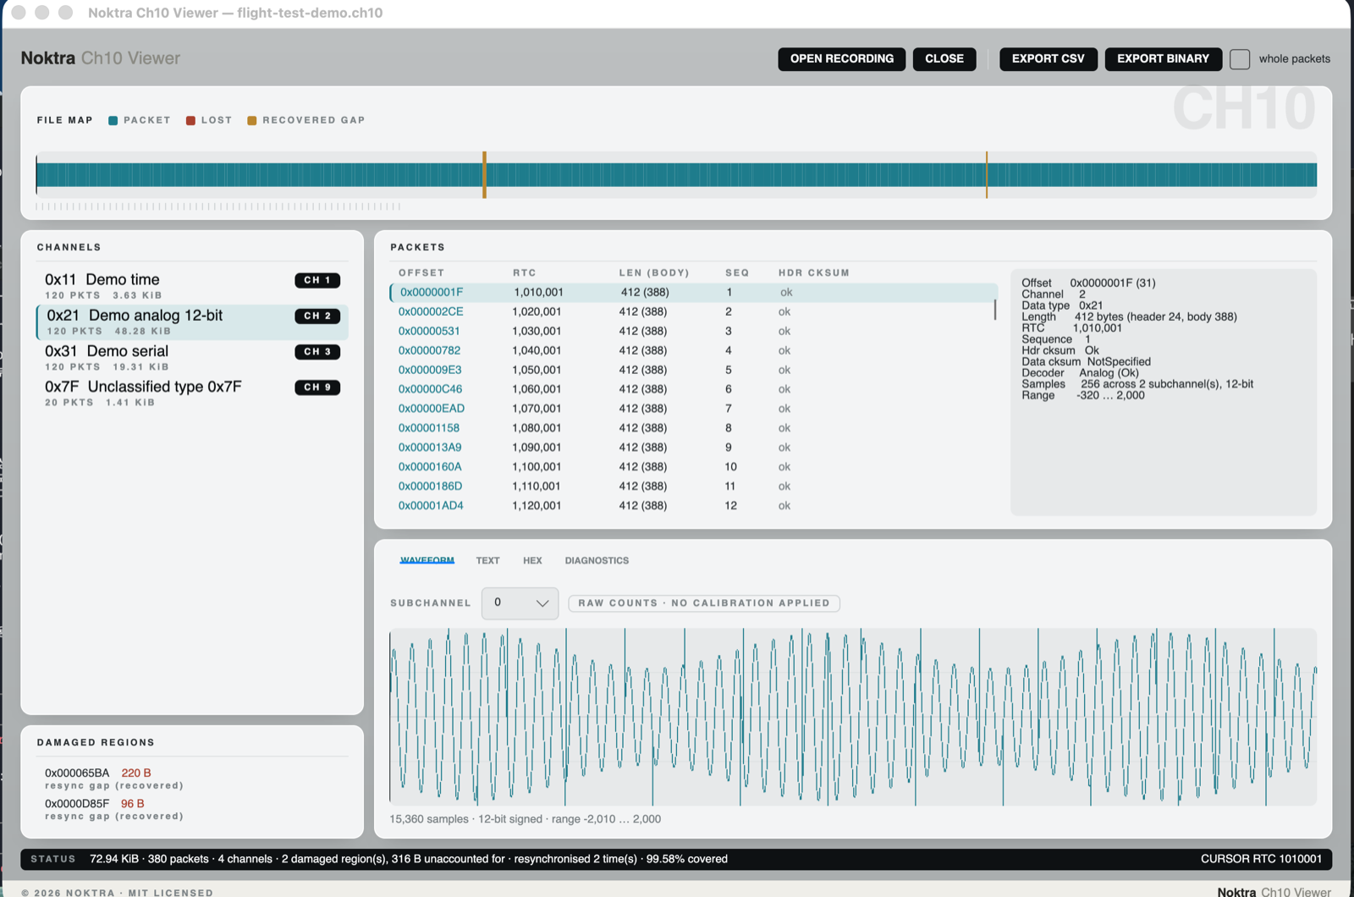
Task: Select the 0x7F Unclassified type channel
Action: pos(192,393)
